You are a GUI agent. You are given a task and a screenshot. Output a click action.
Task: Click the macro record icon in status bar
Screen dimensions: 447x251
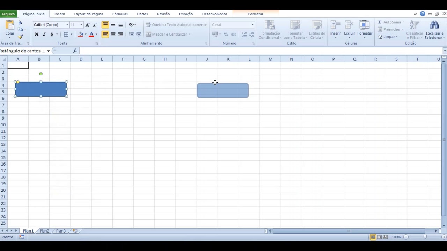(x=22, y=237)
